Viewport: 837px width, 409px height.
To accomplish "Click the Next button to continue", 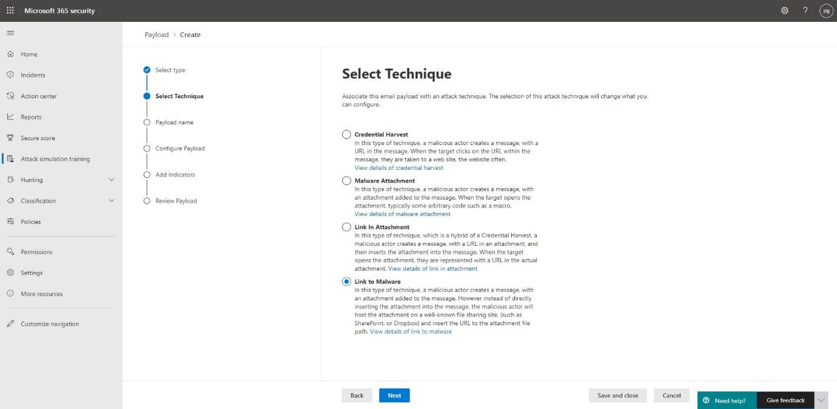I will 394,395.
